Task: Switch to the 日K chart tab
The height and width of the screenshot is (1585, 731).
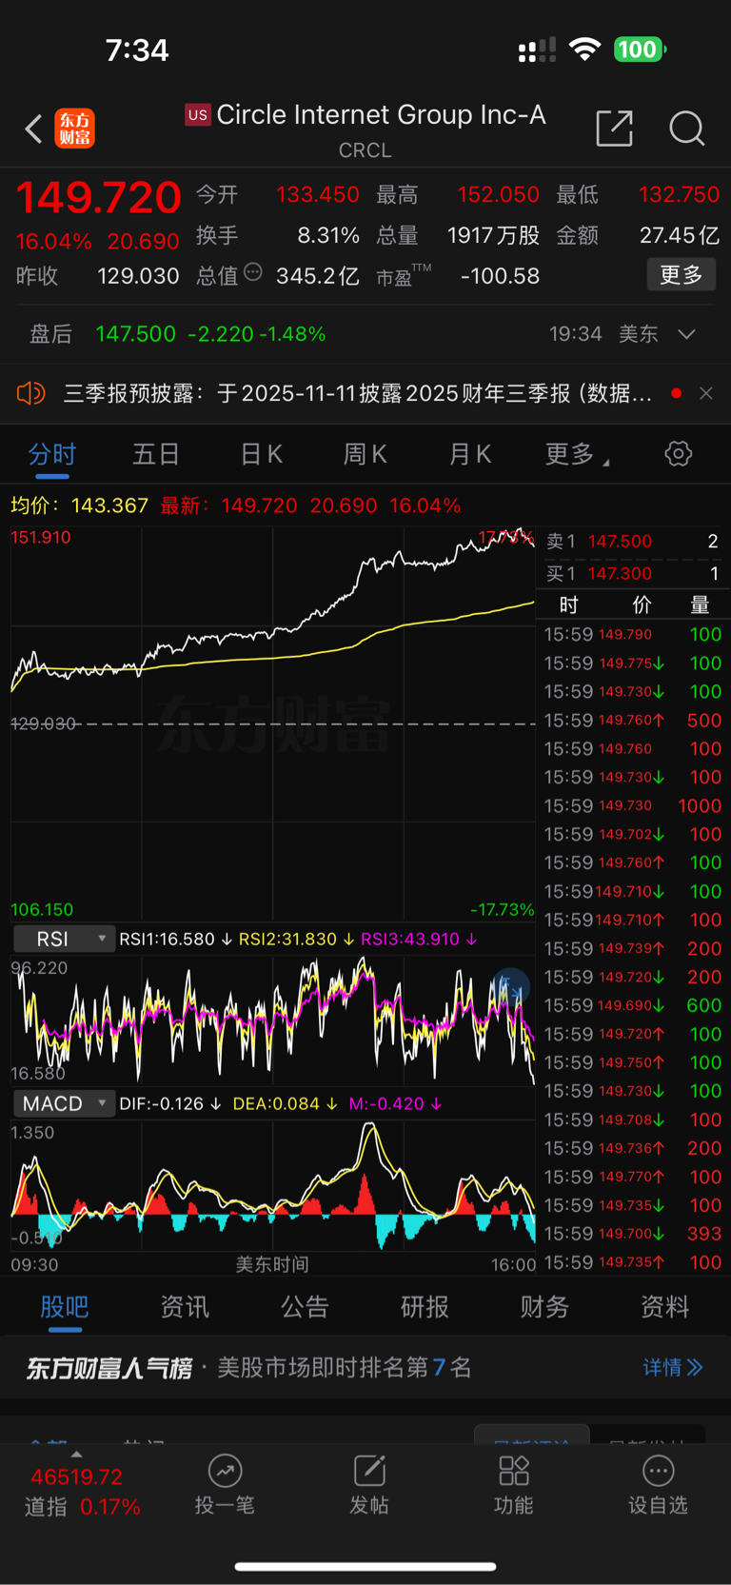Action: [261, 454]
